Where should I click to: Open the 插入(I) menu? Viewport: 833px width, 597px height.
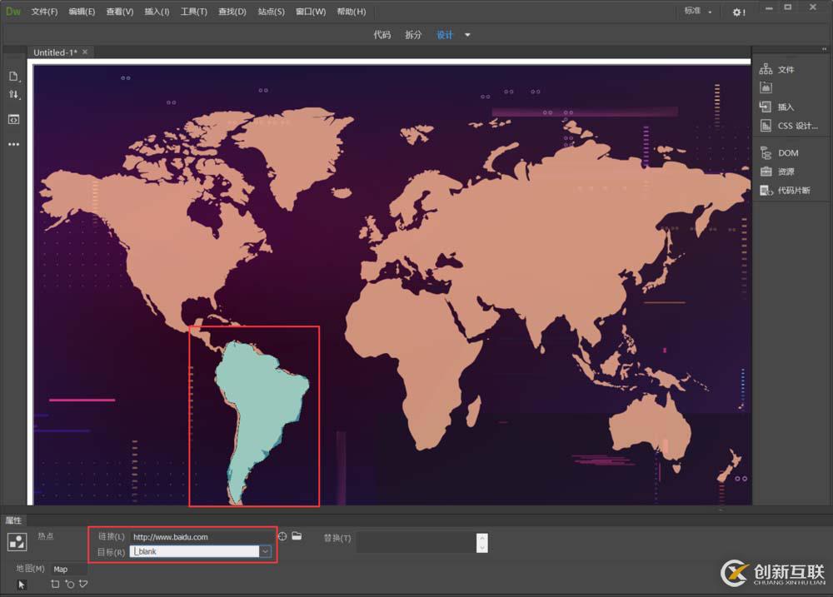pyautogui.click(x=157, y=12)
